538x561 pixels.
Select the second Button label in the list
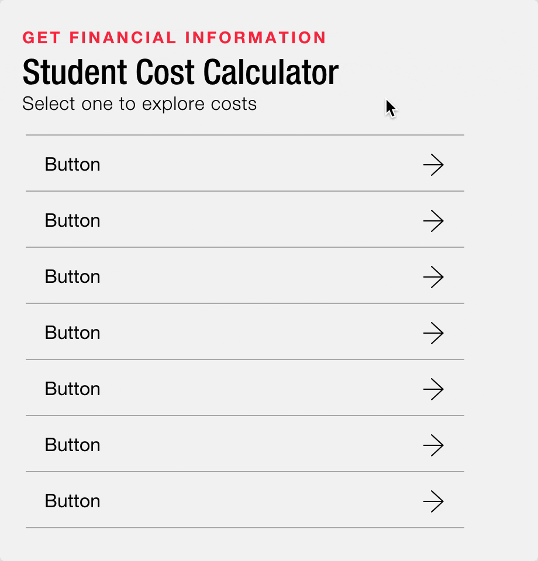[x=73, y=220]
